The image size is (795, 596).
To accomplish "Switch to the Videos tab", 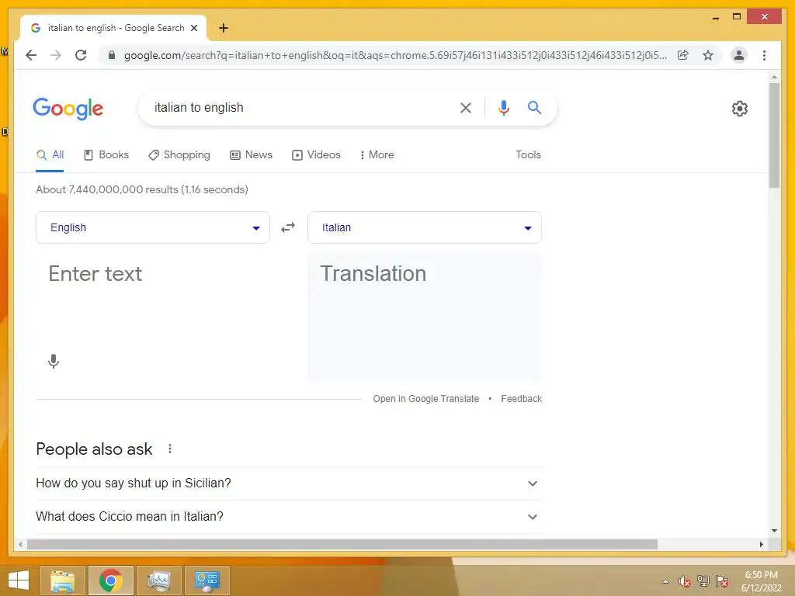I will click(316, 154).
